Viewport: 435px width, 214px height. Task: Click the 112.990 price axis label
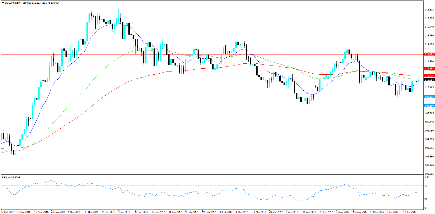(429, 62)
